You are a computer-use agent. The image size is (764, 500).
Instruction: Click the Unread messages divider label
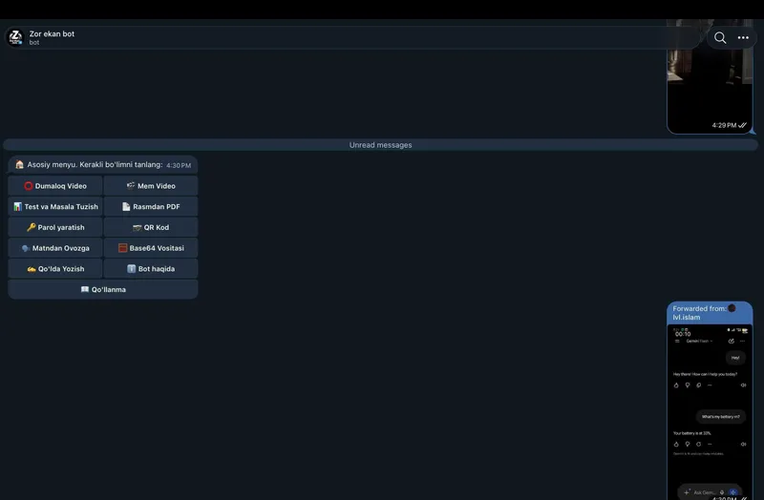pos(380,145)
